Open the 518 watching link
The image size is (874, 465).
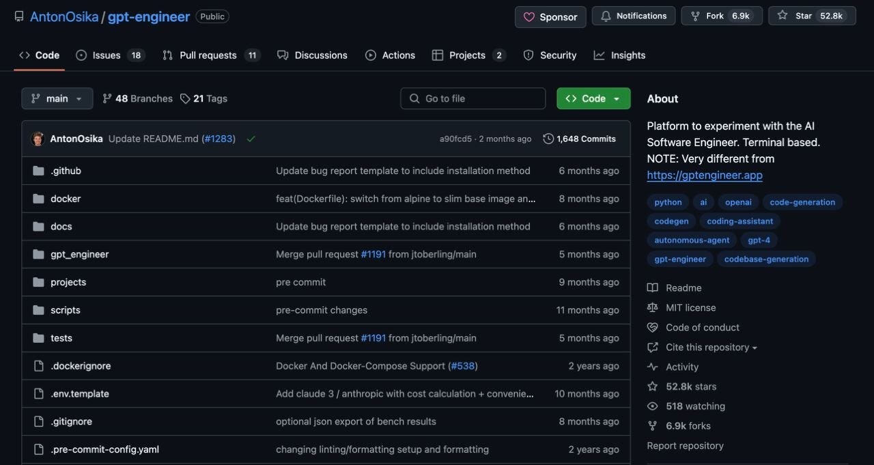click(x=686, y=406)
